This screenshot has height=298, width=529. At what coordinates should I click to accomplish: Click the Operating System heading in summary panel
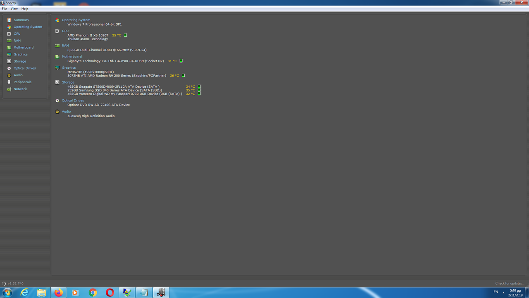pos(76,20)
